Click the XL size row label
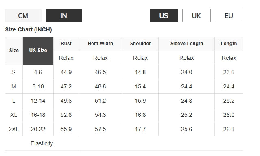The image size is (260, 156). click(14, 115)
